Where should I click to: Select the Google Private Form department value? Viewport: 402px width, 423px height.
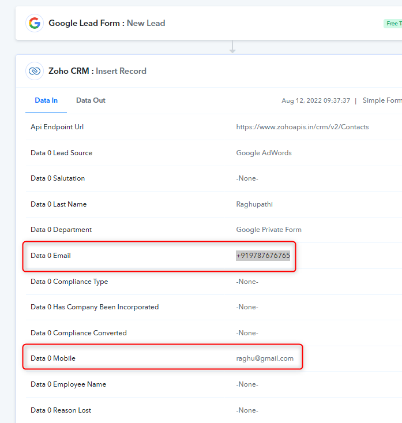coord(269,230)
